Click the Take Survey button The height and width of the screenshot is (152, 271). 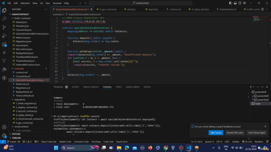pyautogui.click(x=216, y=133)
